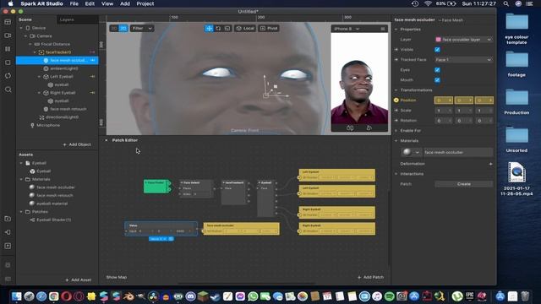
Task: Switch to the Layers tab
Action: (67, 19)
